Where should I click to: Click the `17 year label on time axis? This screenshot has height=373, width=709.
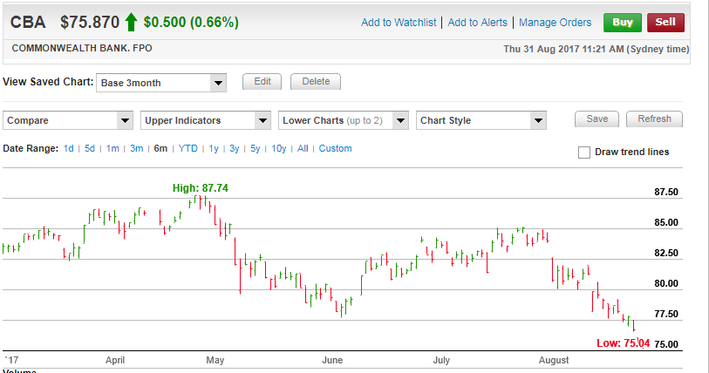(x=11, y=360)
